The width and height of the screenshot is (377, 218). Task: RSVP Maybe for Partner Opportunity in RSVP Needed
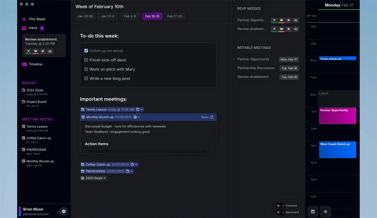(281, 20)
